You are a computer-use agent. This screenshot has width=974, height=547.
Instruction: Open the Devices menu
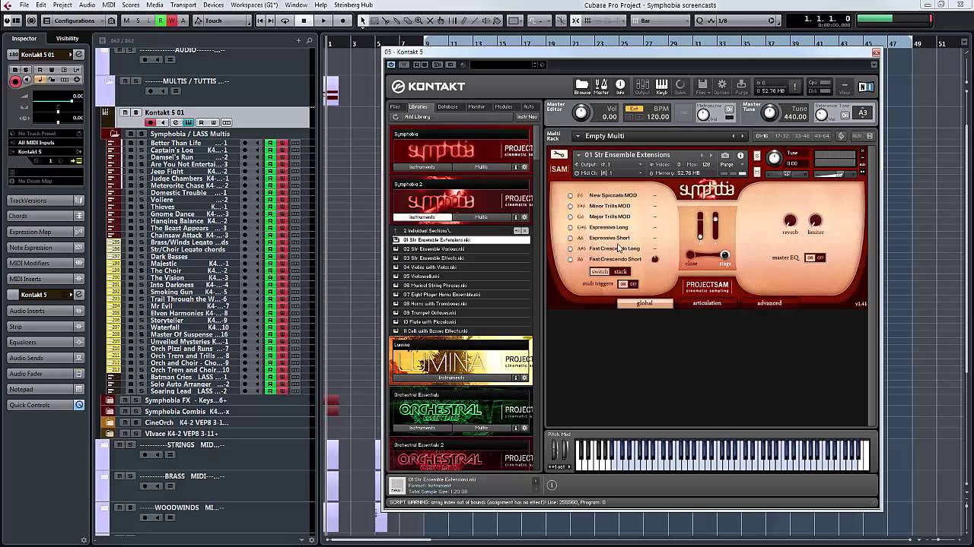click(x=214, y=5)
